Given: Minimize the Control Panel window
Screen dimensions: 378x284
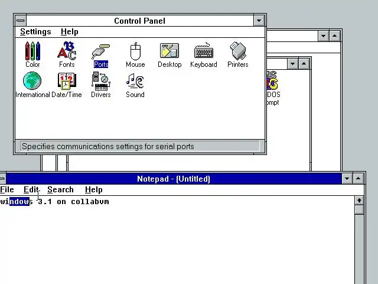Looking at the screenshot, I should 259,21.
